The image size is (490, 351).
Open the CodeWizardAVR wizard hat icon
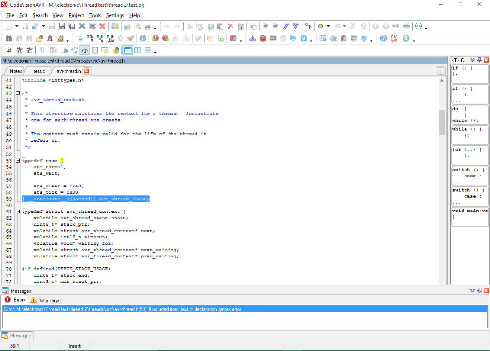click(x=253, y=38)
